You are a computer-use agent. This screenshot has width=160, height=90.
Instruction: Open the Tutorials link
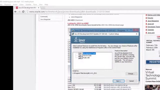click(x=150, y=30)
